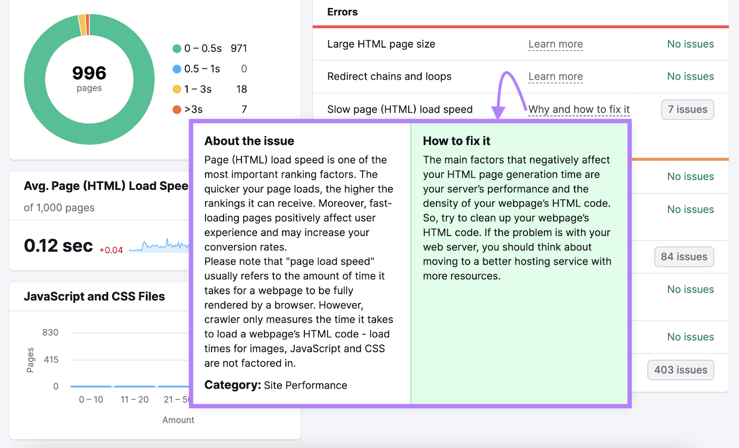The image size is (739, 448).
Task: Open Learn more for Redirect chains and loops
Action: point(556,77)
